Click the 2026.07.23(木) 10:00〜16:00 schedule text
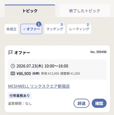This screenshot has width=114, height=115. coord(42,66)
